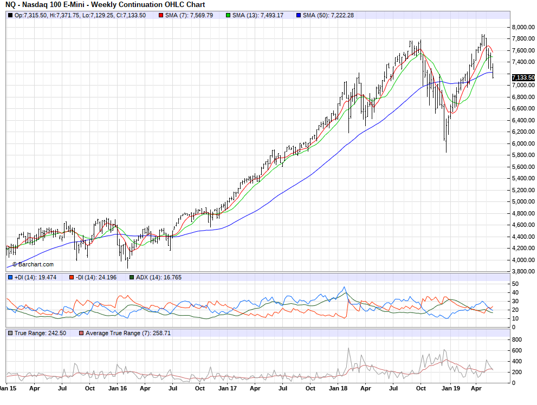Click the 5,000.00 price axis label
The height and width of the screenshot is (405, 537).
pyautogui.click(x=523, y=202)
